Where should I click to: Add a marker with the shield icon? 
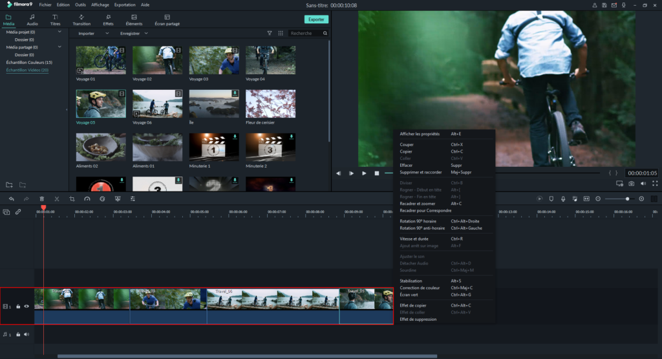551,199
